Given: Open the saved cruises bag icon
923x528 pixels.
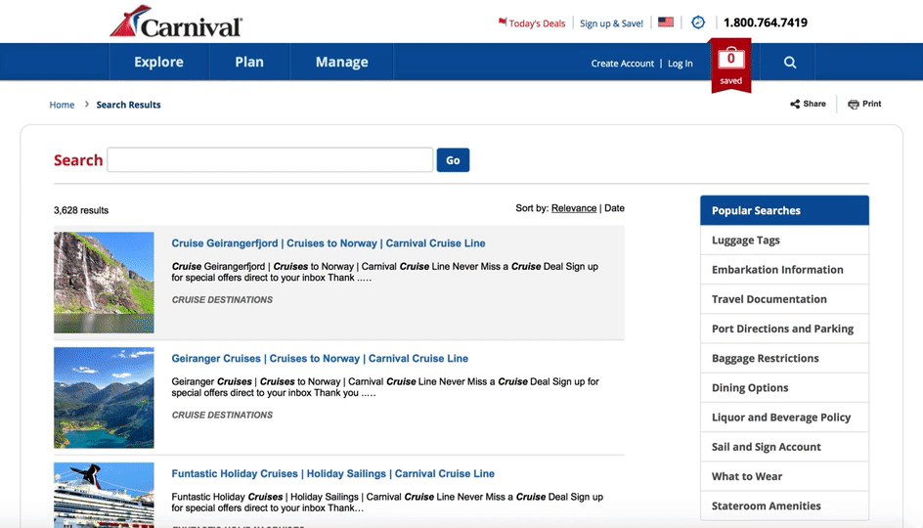Looking at the screenshot, I should (x=730, y=62).
